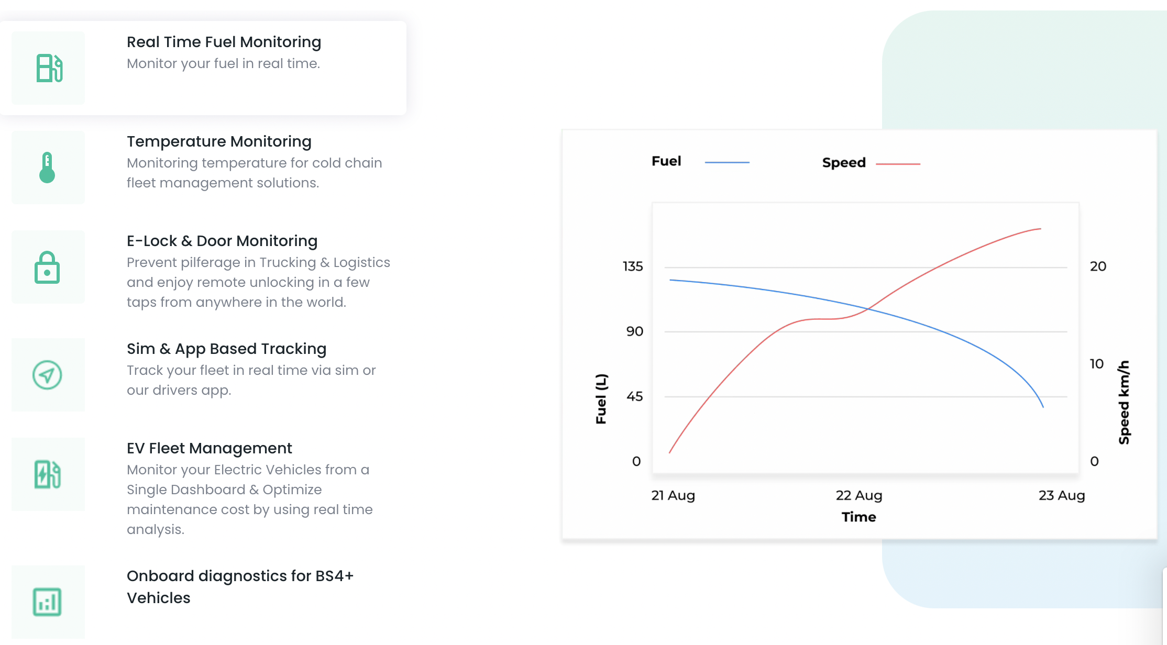Click the Fuel legend label
Viewport: 1167px width, 645px height.
[666, 161]
